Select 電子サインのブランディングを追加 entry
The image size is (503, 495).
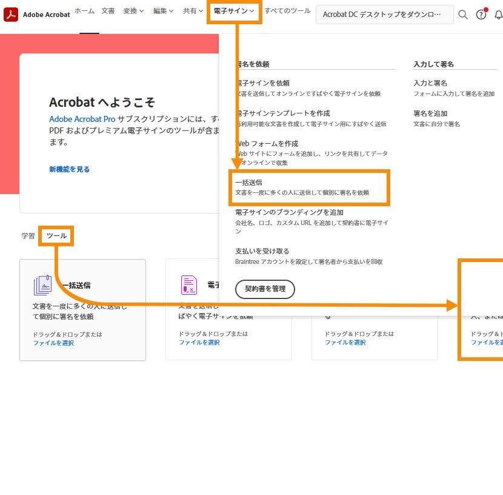pos(289,212)
